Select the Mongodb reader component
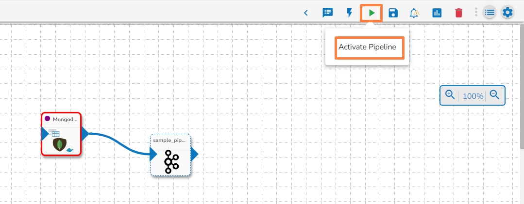This screenshot has width=524, height=204. [x=61, y=134]
